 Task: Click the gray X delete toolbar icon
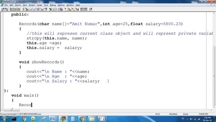pos(54,9)
